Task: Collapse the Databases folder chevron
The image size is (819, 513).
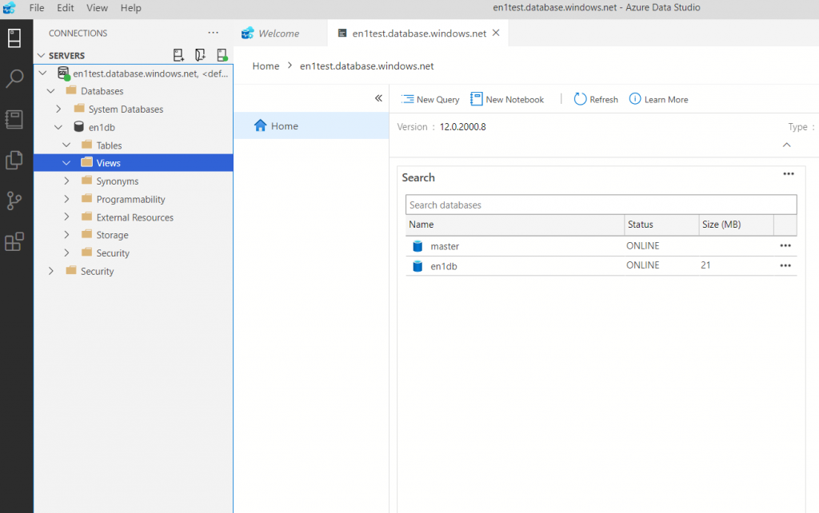Action: (50, 91)
